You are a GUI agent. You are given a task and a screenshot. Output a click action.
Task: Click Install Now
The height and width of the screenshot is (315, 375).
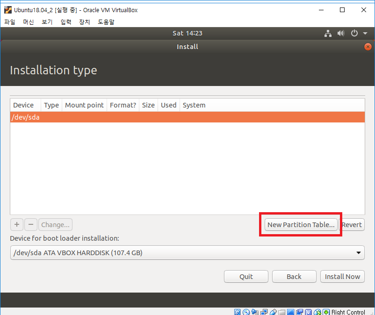click(x=342, y=277)
